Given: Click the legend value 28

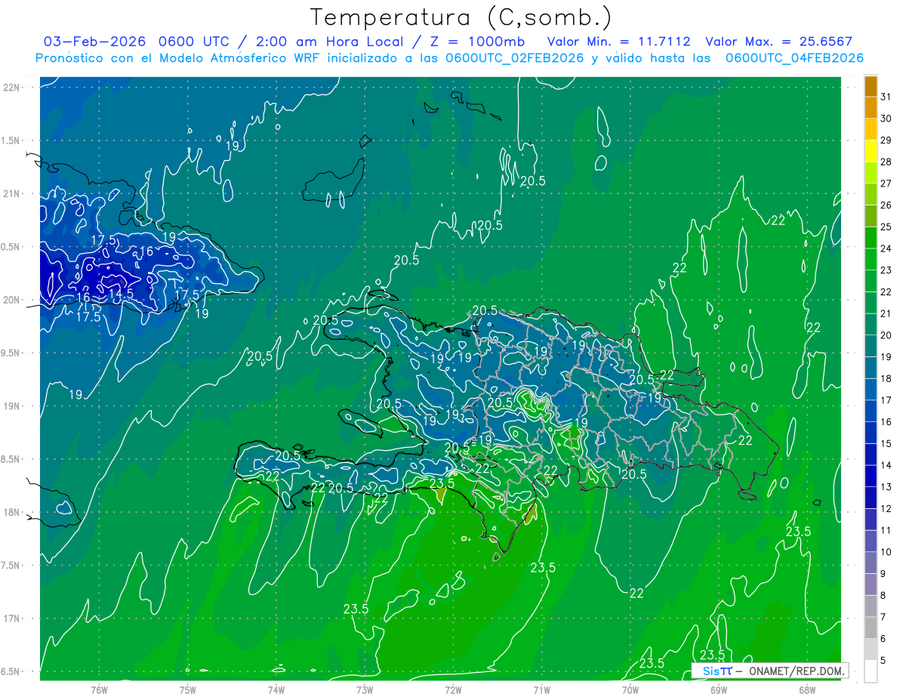Looking at the screenshot, I should pos(886,162).
